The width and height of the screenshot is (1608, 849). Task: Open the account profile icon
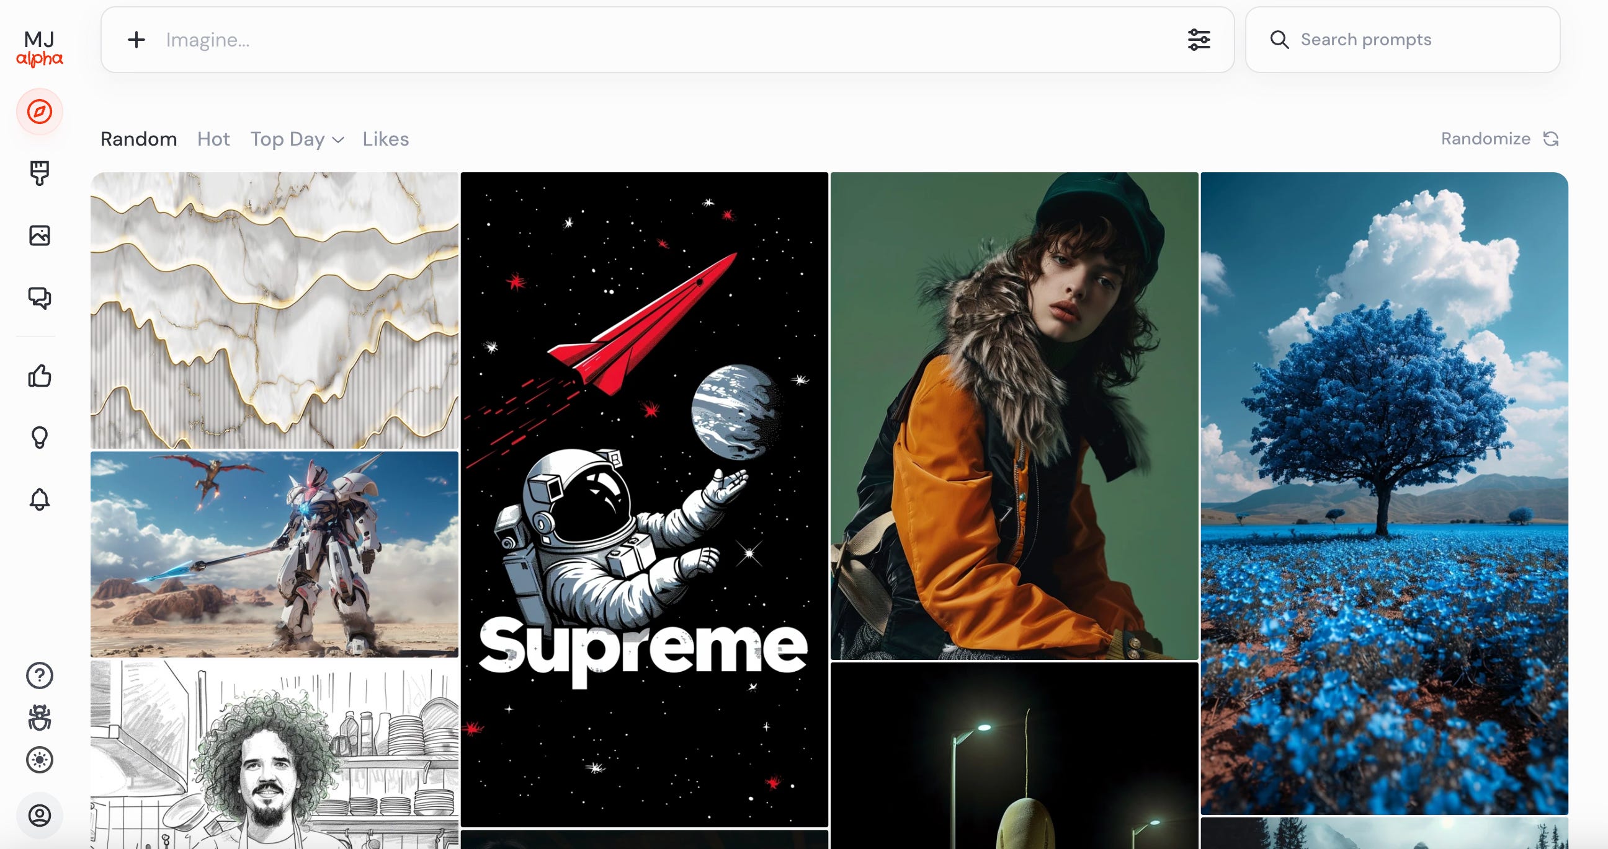click(39, 816)
